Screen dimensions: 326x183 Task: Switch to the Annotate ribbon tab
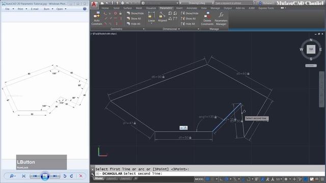click(192, 8)
